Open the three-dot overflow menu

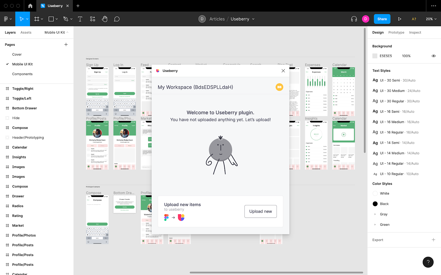(x=434, y=6)
